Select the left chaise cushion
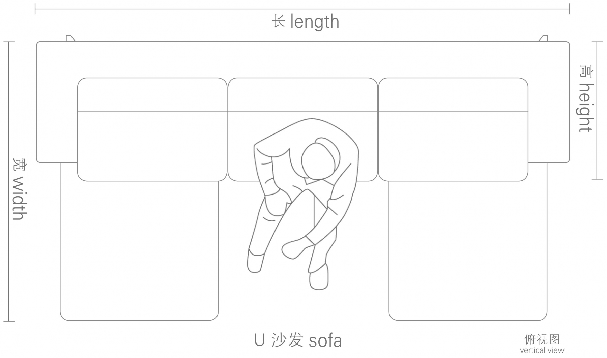 pyautogui.click(x=139, y=251)
